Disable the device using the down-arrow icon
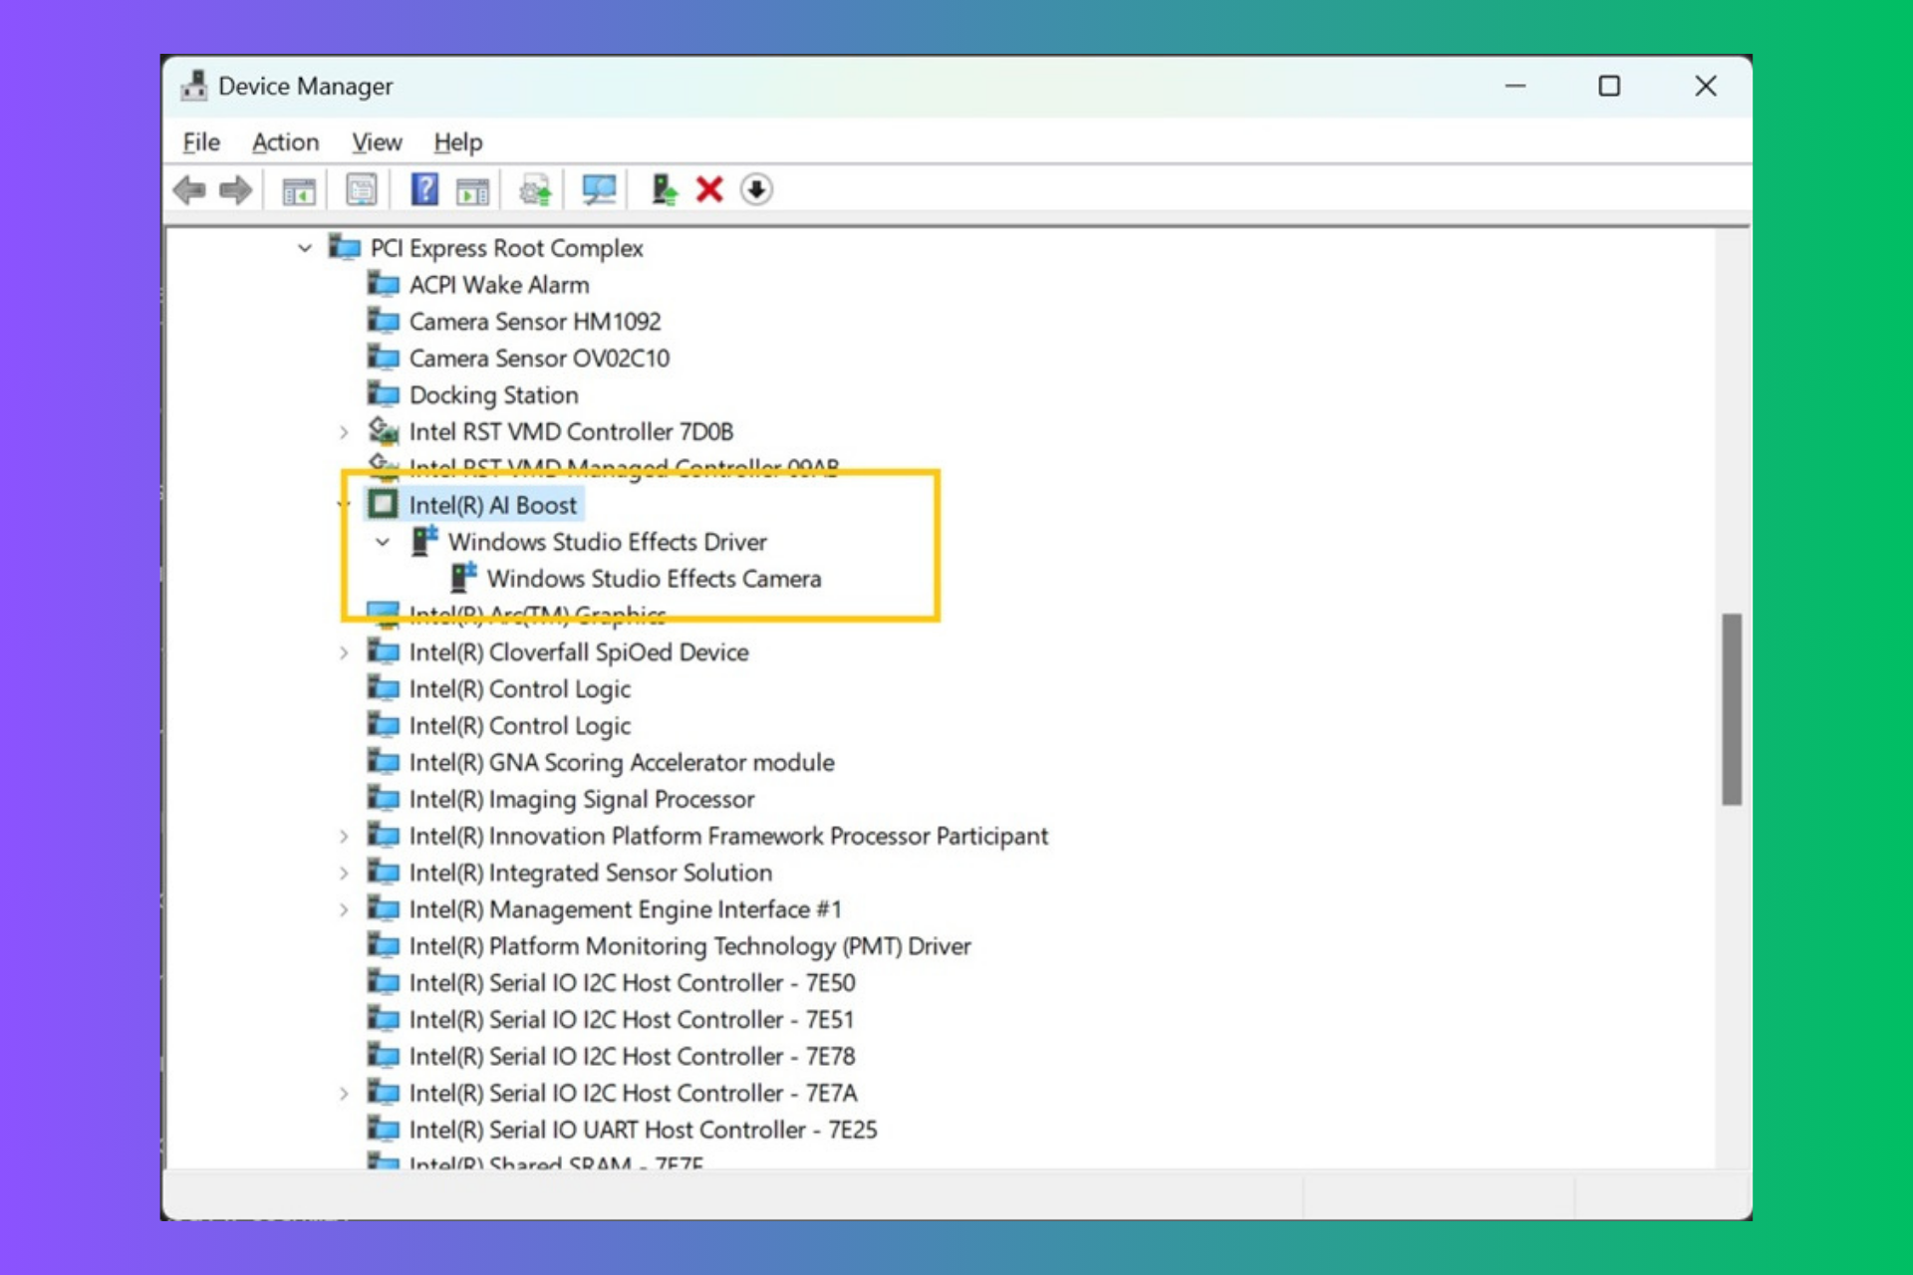1913x1275 pixels. (x=757, y=189)
